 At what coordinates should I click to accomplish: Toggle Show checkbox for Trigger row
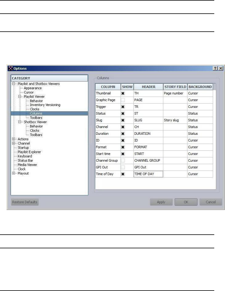pos(123,107)
